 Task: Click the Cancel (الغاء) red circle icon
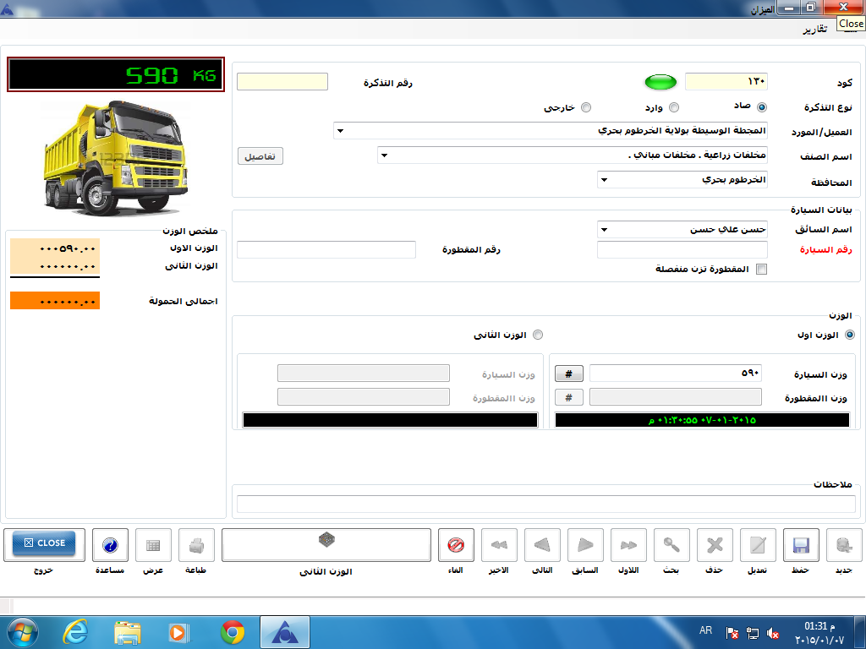(456, 545)
